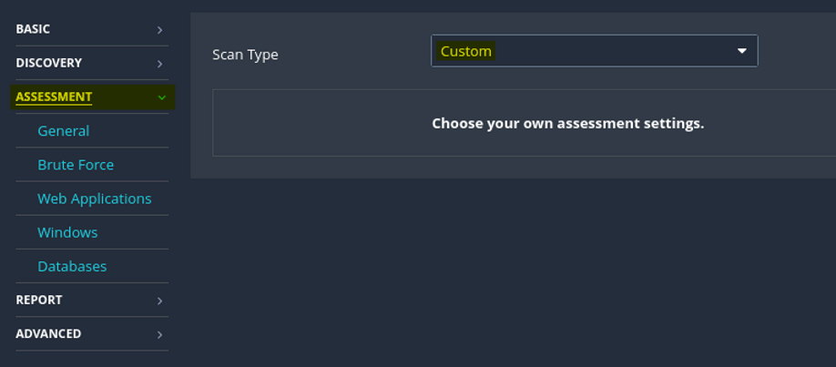Select the ASSESSMENT section heading

point(54,97)
